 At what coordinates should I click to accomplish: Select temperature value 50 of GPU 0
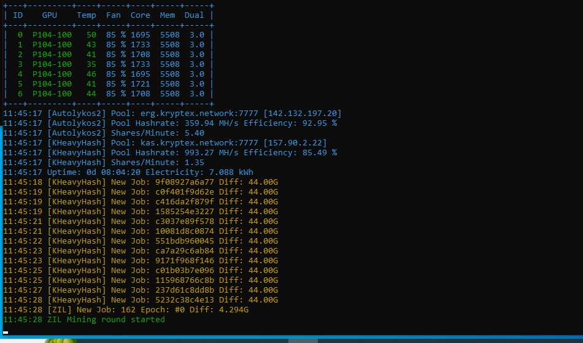pos(91,35)
